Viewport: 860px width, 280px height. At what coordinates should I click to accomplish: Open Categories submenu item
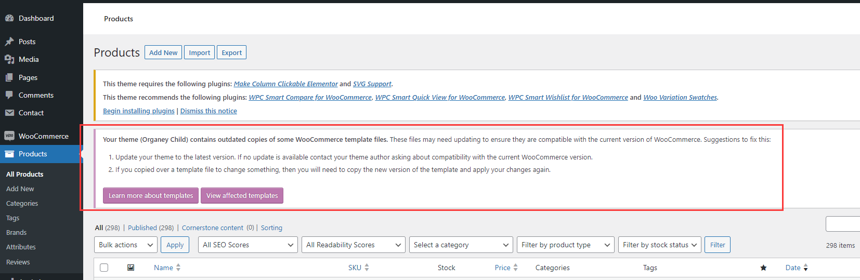point(22,203)
